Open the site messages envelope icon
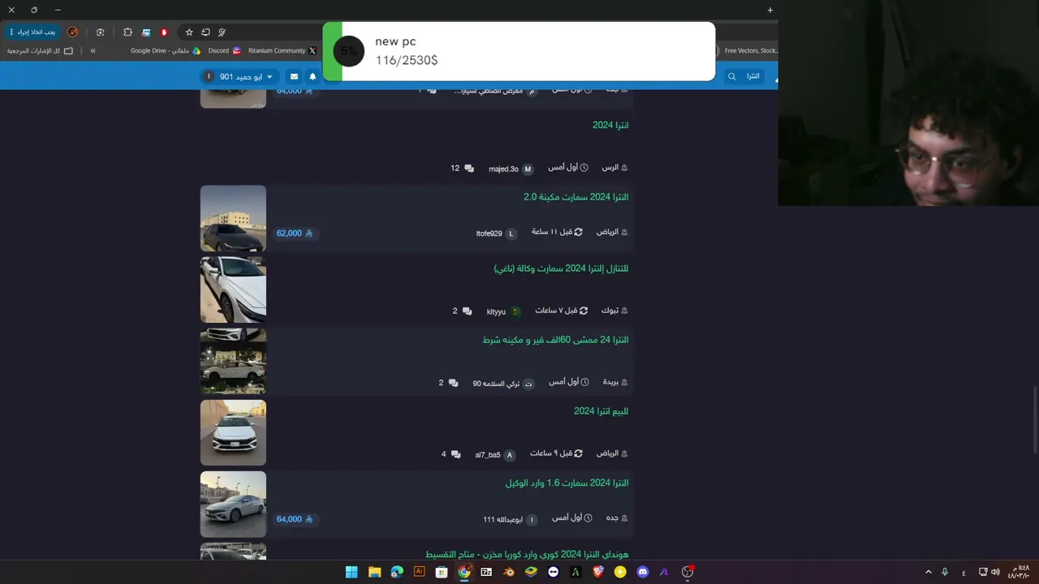Viewport: 1039px width, 584px height. coord(294,77)
